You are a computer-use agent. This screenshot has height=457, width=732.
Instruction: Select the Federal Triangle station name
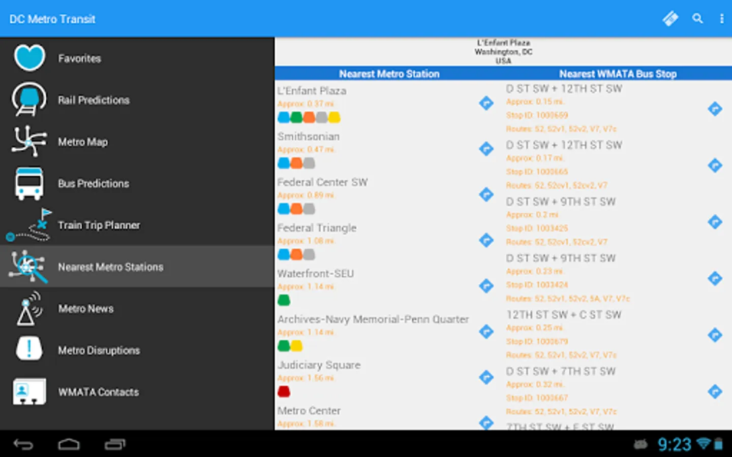coord(317,228)
